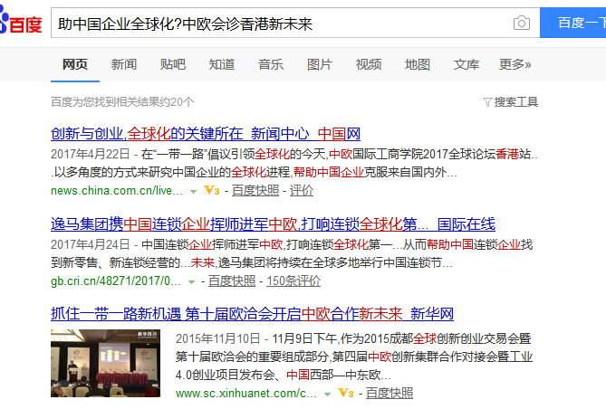
Task: Open the 知道 tab
Action: [222, 64]
